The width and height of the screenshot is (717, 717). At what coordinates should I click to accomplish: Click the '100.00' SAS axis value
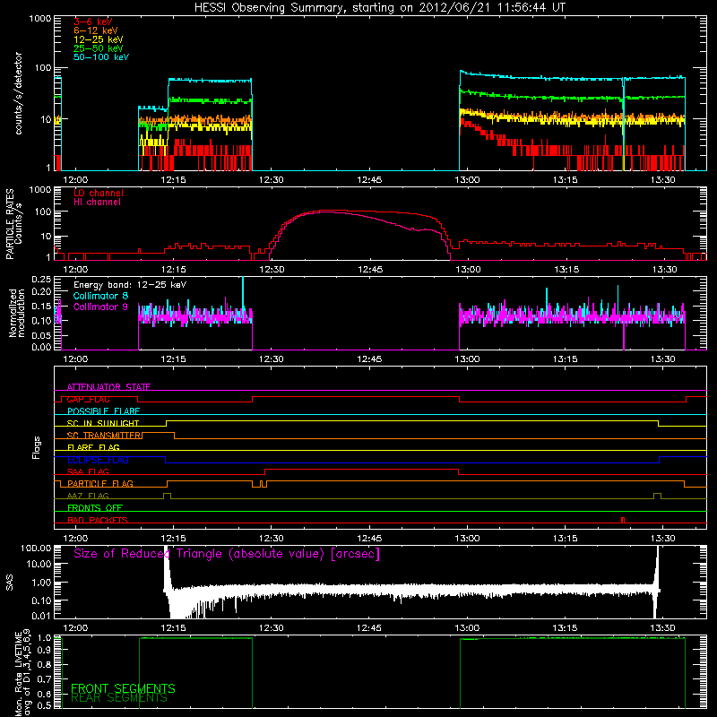point(36,548)
